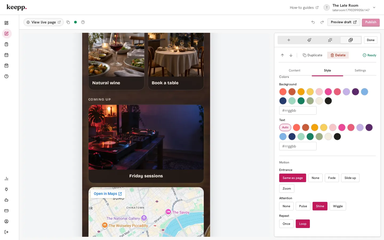
Task: Switch to the Content tab
Action: [x=294, y=70]
